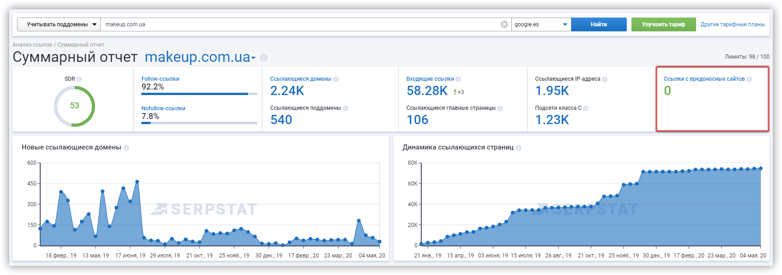Click info icon beside Входящие ссылки
The width and height of the screenshot is (782, 275).
coord(458,79)
